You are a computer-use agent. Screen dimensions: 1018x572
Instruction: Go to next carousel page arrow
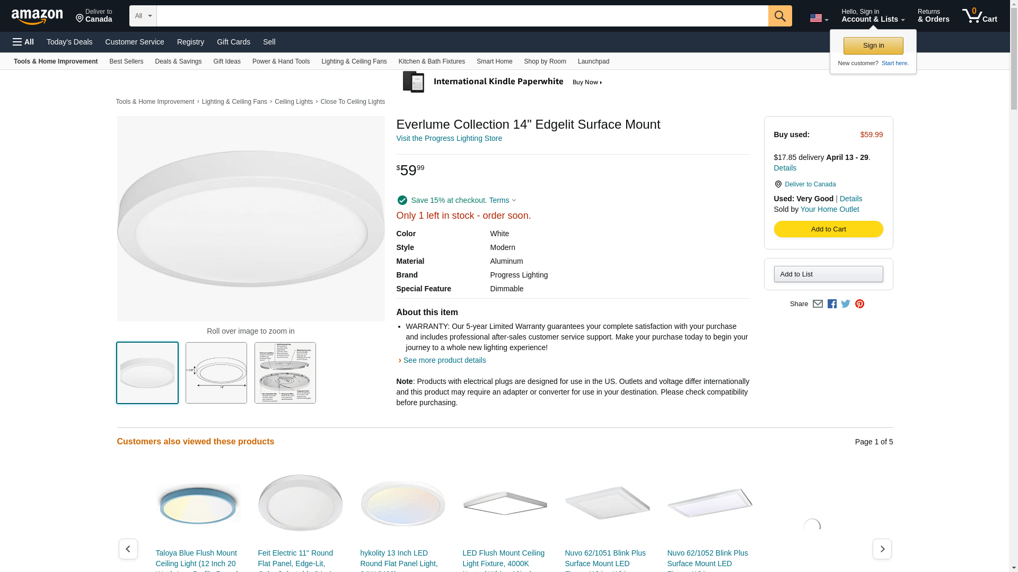882,549
